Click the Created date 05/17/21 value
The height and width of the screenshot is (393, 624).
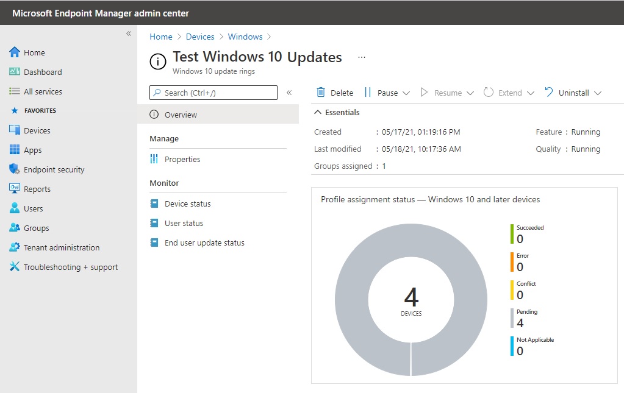pos(421,132)
